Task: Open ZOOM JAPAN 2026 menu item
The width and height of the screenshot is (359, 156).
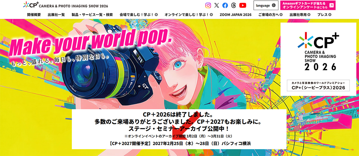Action: (235, 15)
